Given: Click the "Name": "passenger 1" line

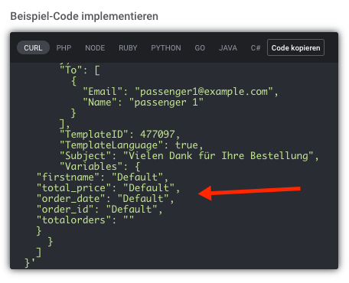Looking at the screenshot, I should 143,102.
